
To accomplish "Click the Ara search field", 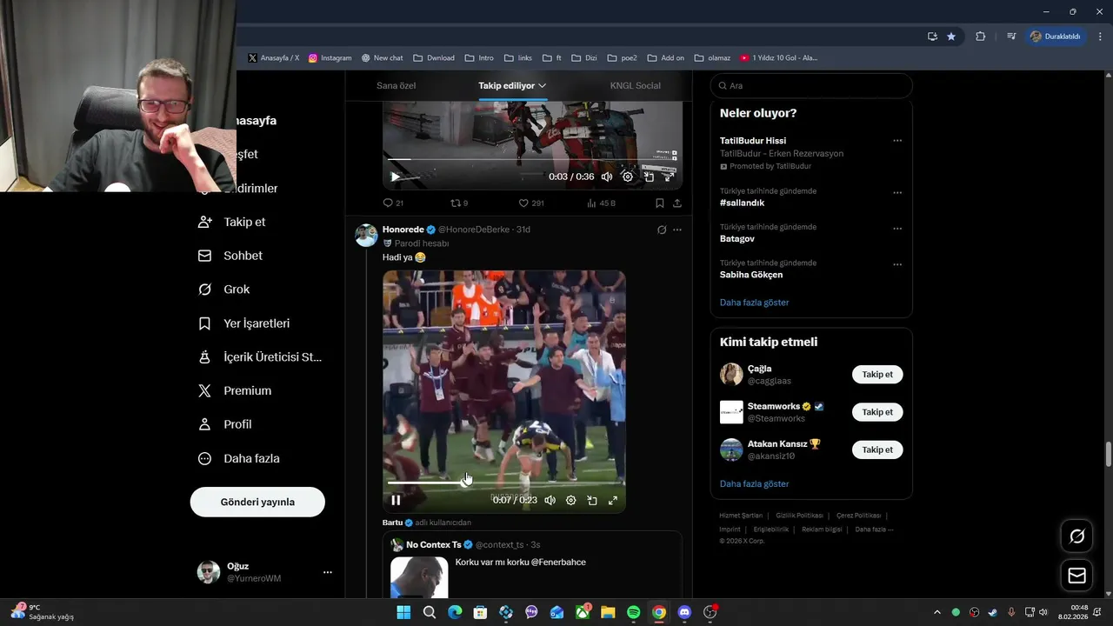I will (811, 85).
